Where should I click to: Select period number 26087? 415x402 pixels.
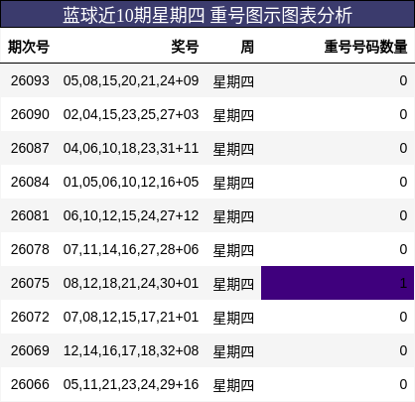[30, 148]
